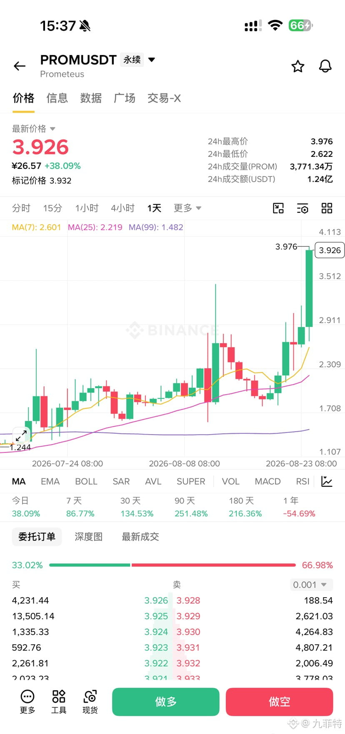Open 最新价格 price type dropdown
The image size is (345, 734).
[34, 128]
